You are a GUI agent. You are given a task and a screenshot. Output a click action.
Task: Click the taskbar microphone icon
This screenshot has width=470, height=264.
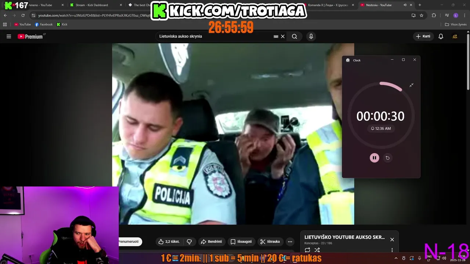pos(420,258)
